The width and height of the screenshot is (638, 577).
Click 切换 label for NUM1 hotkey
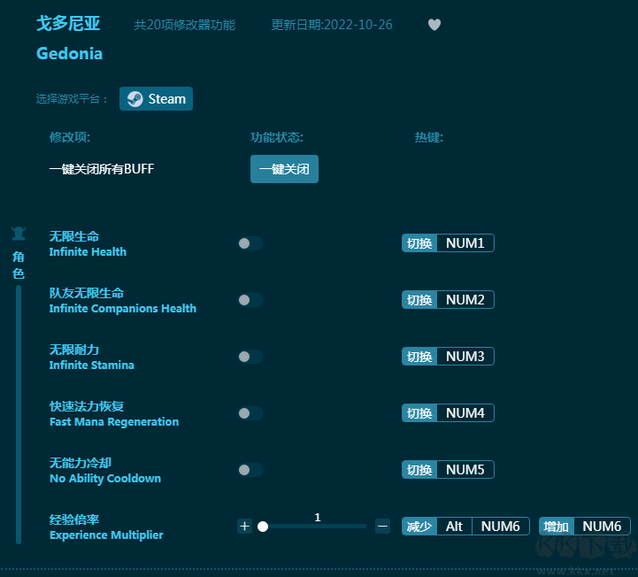(419, 243)
